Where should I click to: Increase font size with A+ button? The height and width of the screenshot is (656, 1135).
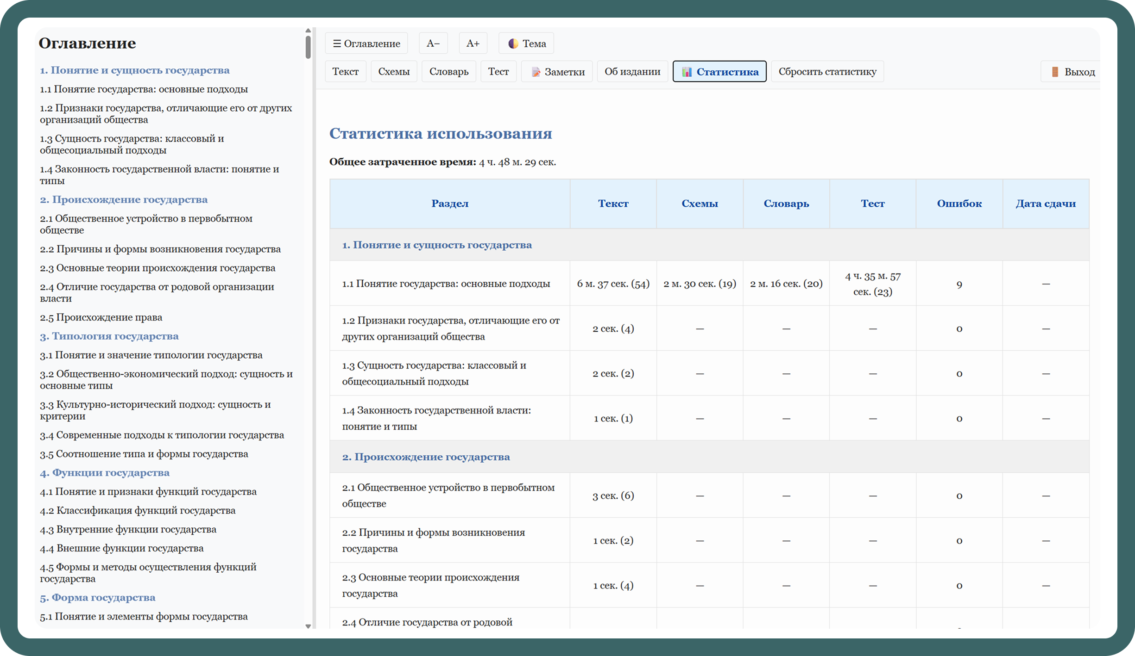coord(473,43)
